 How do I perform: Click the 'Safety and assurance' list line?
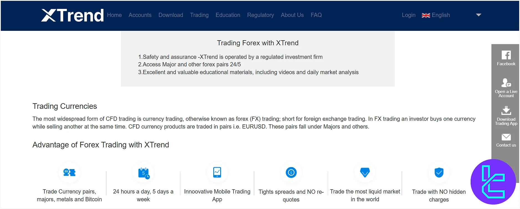point(230,57)
